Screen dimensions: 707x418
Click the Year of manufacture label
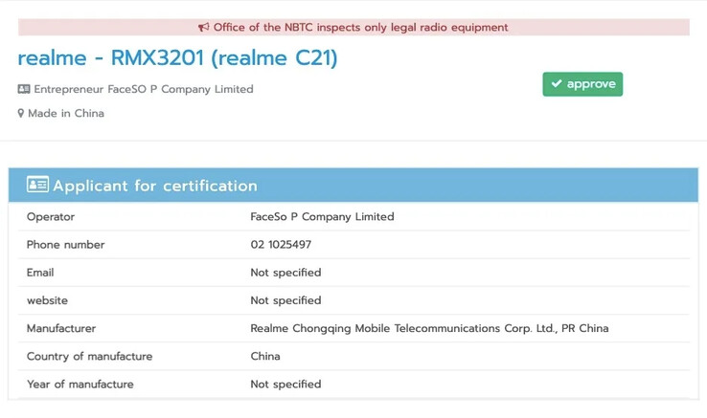coord(80,385)
